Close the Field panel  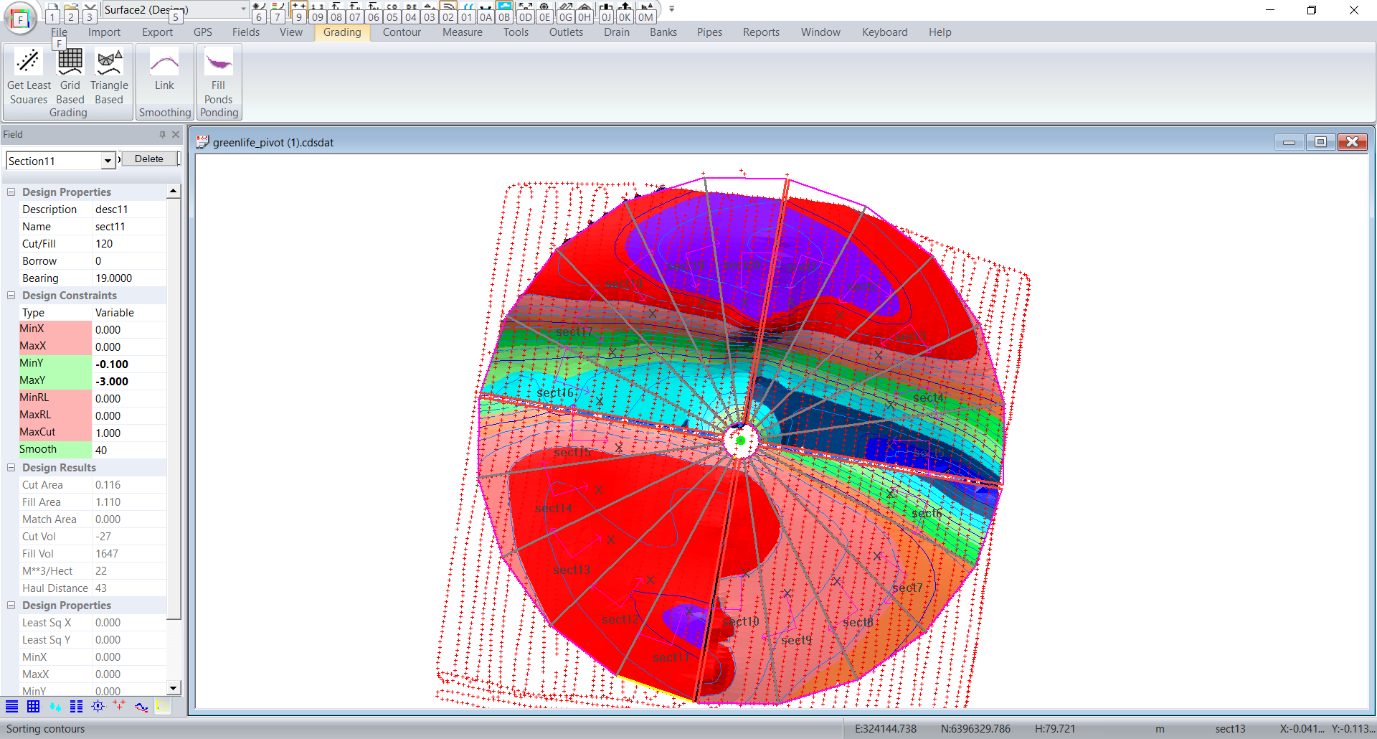tap(176, 135)
